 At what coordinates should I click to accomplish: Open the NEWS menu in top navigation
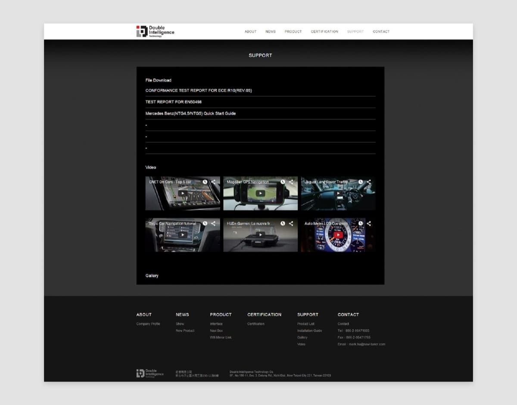271,31
